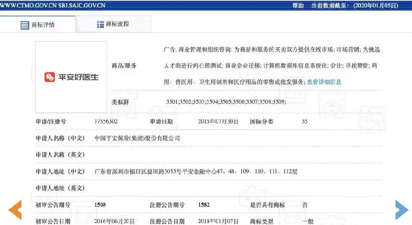Click the 申请人地址（英文） label
Screen dimensions: 412x225
(x=60, y=188)
